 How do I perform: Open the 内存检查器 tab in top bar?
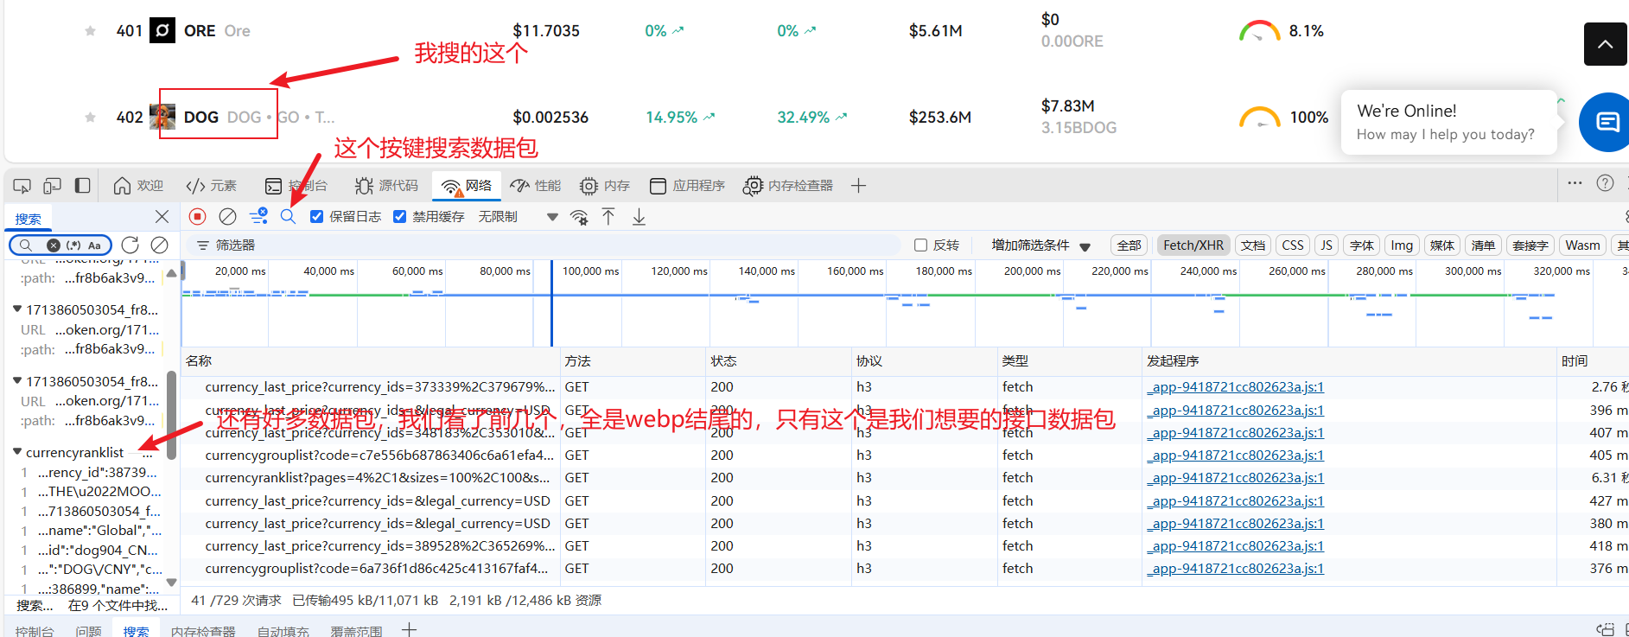coord(787,186)
